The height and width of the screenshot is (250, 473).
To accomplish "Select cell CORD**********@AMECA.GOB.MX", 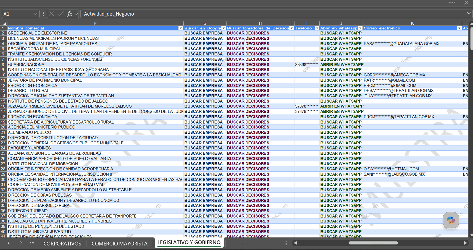I will pos(412,75).
